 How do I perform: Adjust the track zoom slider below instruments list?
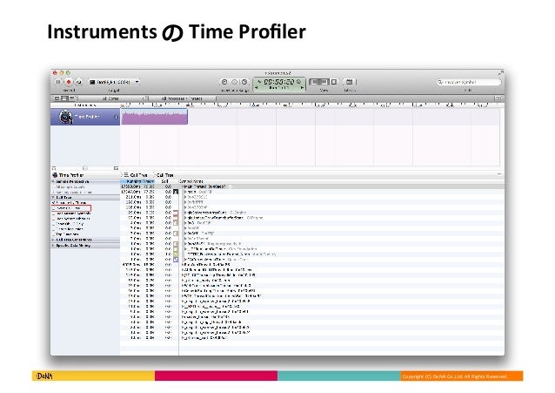point(85,168)
